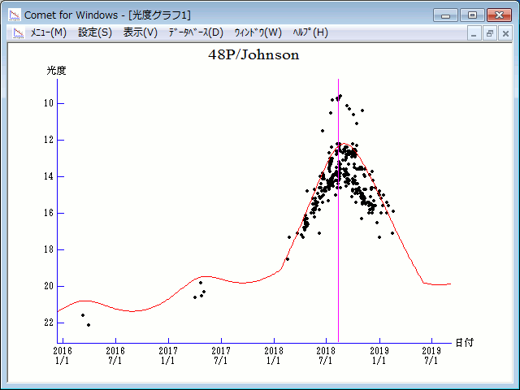Image resolution: width=520 pixels, height=390 pixels.
Task: Minimize the Comet for Windows main window
Action: pos(444,15)
